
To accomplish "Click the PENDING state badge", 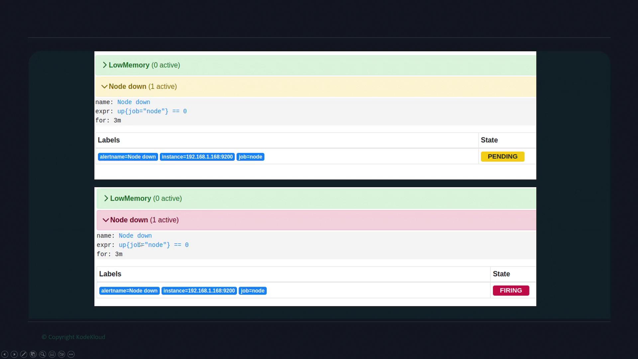I will pos(502,157).
